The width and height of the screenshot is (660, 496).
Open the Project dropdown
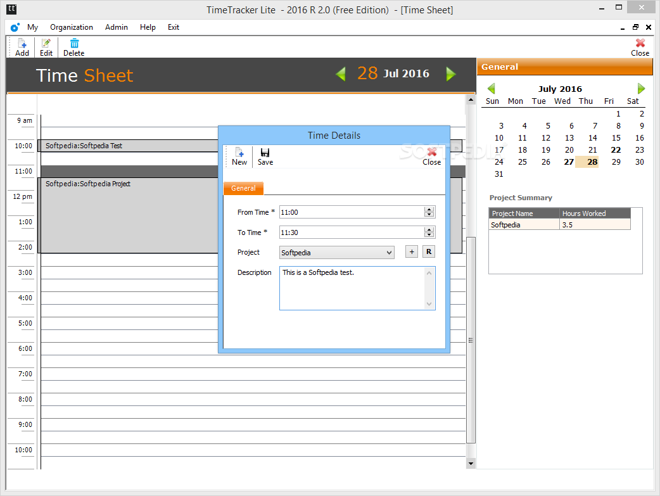point(389,253)
